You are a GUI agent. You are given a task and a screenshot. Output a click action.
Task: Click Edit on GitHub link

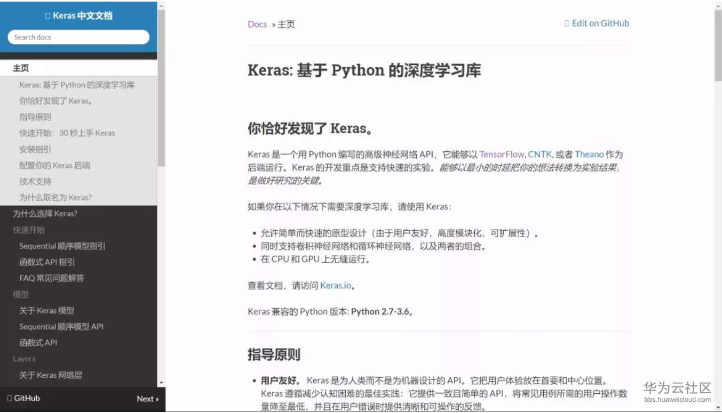point(597,23)
